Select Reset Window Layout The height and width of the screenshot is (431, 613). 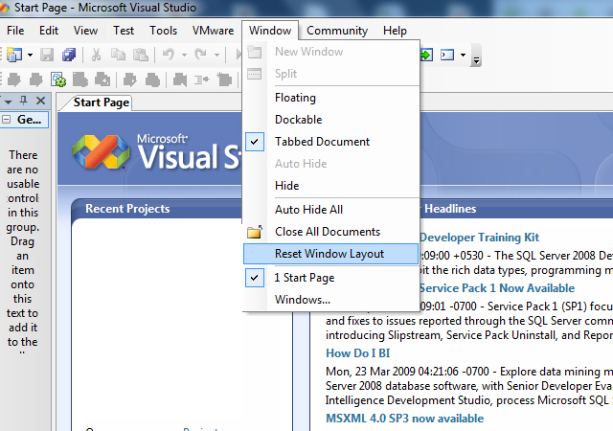coord(331,254)
